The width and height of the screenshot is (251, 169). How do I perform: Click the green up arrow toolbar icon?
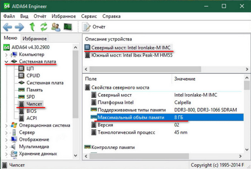(32, 27)
